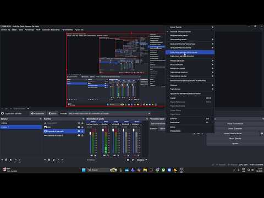Toggle Habilitar previsualización in the context menu
Image resolution: width=264 pixels, height=198 pixels.
(190, 31)
